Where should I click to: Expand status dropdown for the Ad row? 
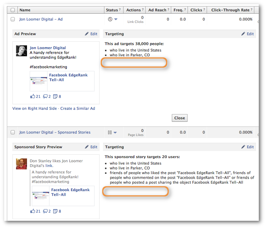pyautogui.click(x=116, y=19)
